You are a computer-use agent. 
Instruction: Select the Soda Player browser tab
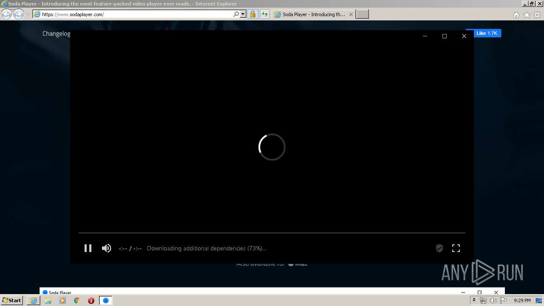click(x=314, y=14)
